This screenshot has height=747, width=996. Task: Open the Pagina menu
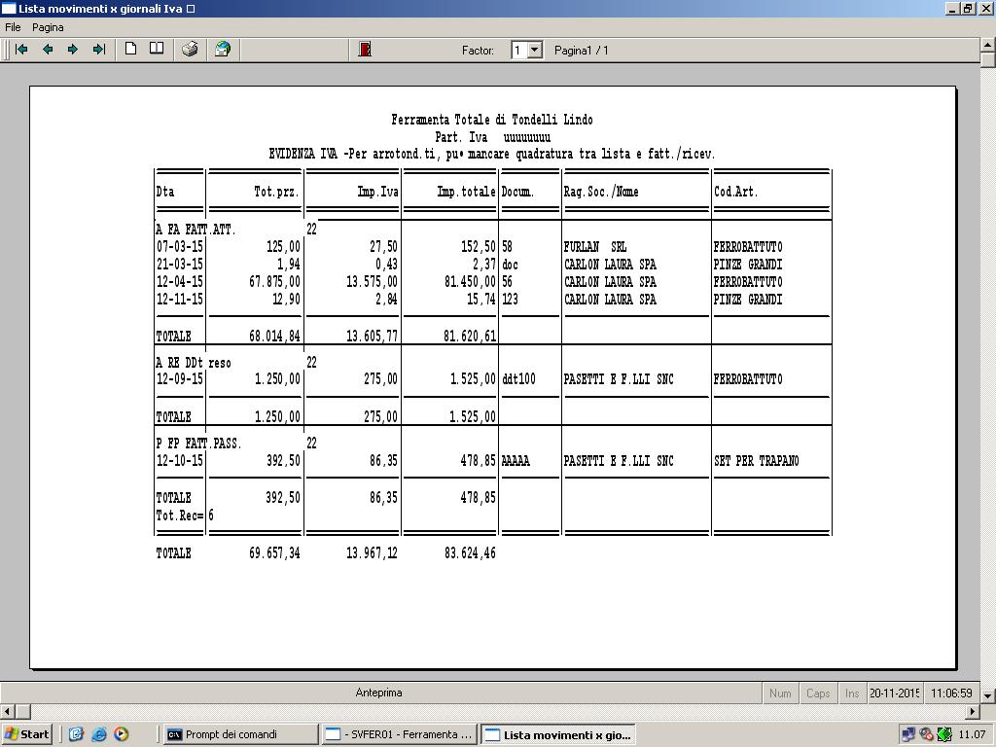click(x=48, y=27)
